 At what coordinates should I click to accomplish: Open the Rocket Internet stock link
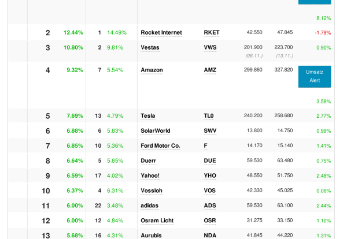point(161,32)
